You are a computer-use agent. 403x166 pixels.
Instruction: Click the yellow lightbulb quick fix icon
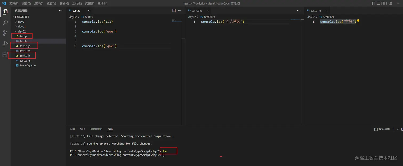point(358,21)
